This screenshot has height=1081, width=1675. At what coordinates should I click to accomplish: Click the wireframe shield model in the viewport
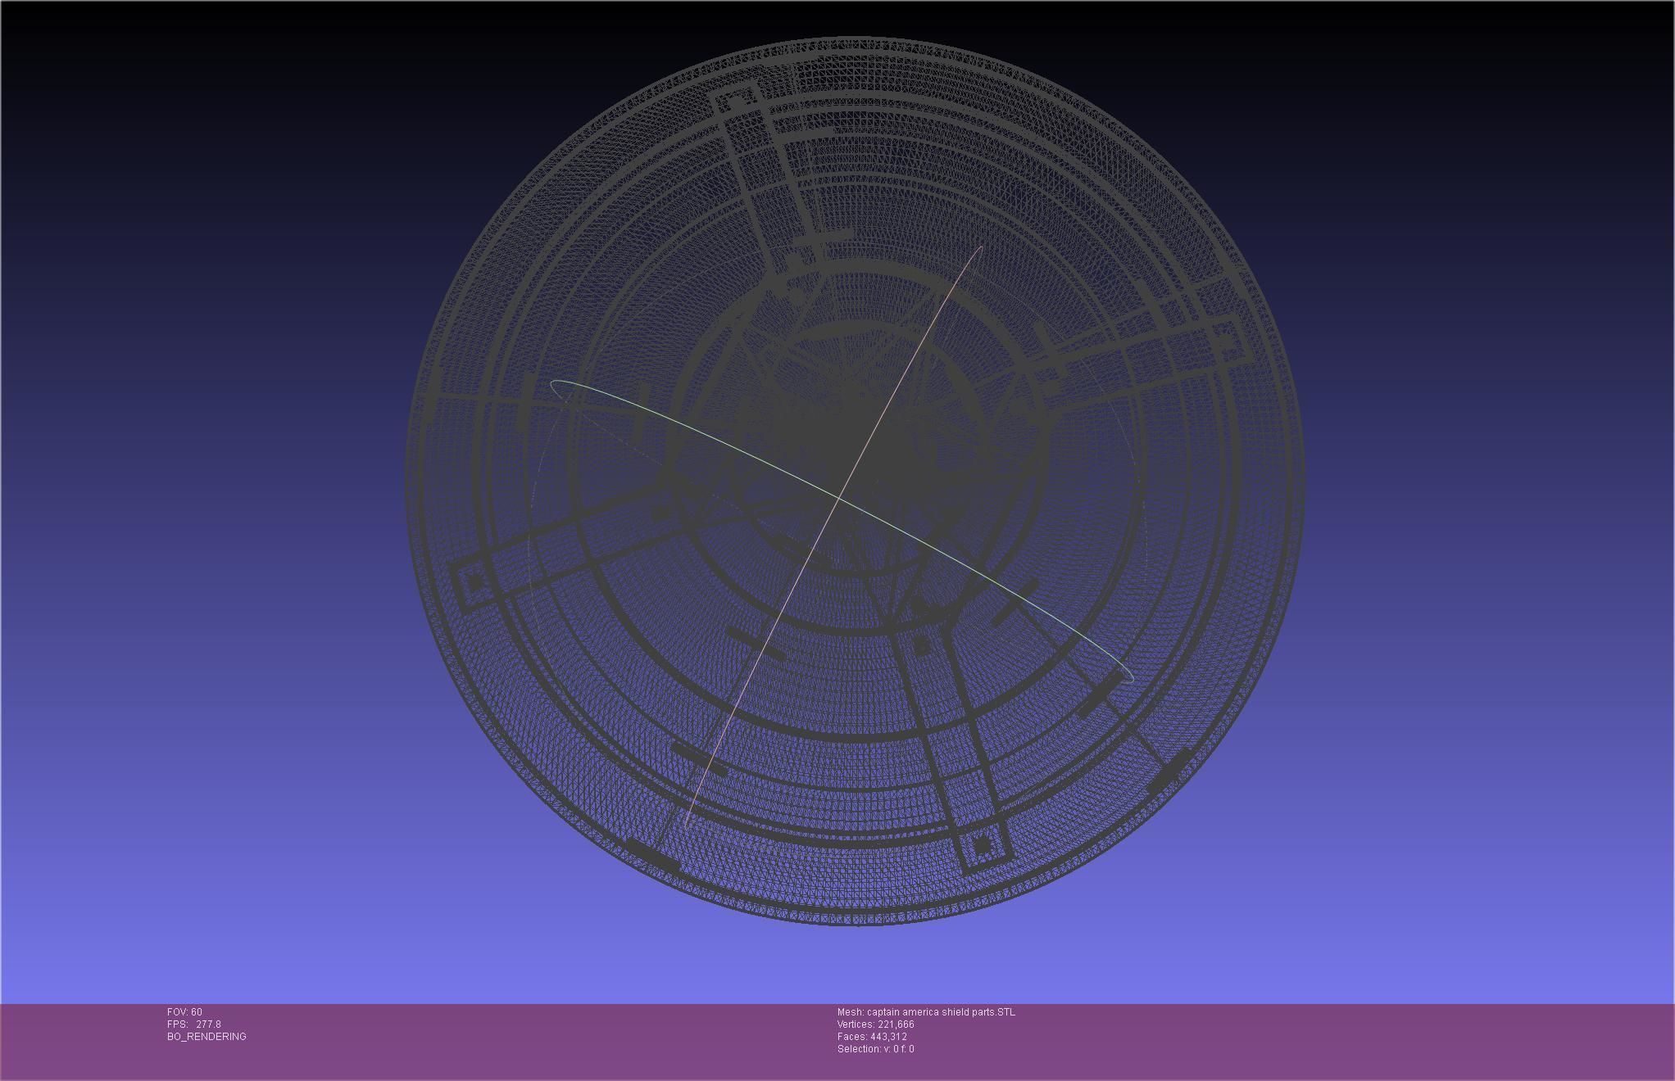[855, 481]
